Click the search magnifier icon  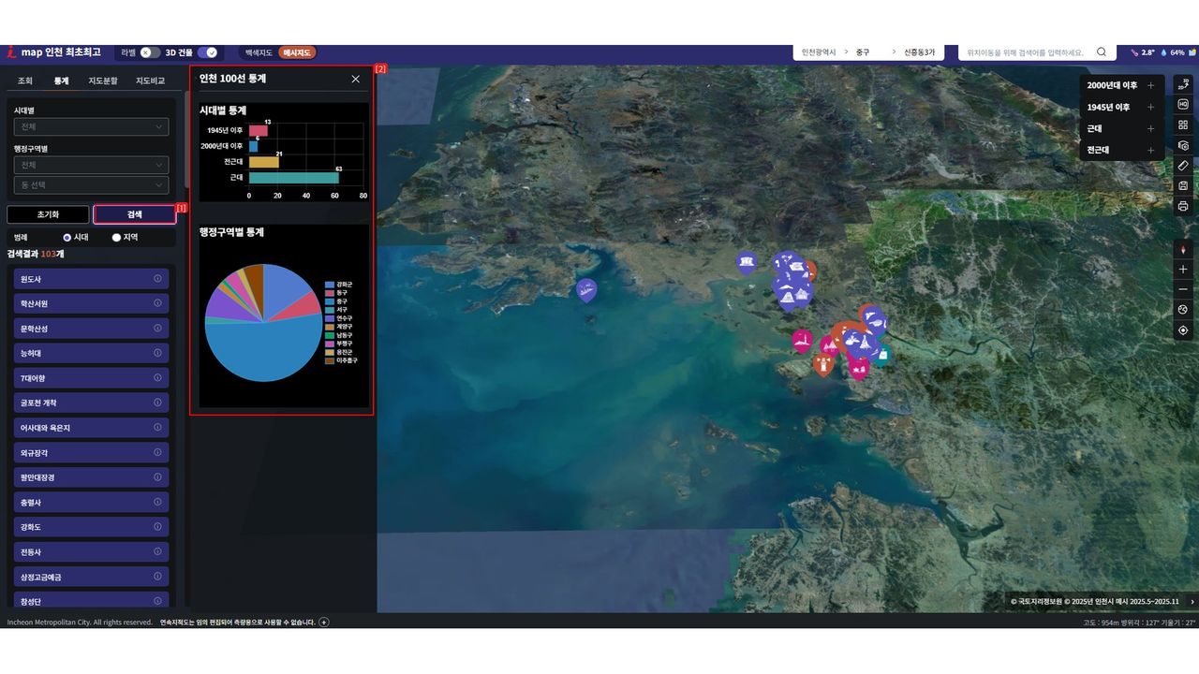[x=1101, y=52]
